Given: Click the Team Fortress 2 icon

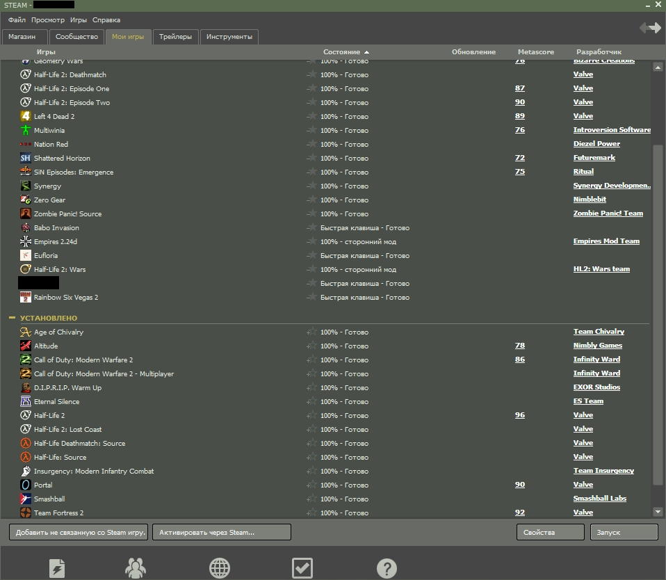Looking at the screenshot, I should pos(26,513).
